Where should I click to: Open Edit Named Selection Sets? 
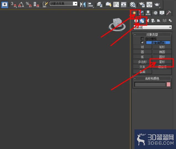click(x=45, y=5)
